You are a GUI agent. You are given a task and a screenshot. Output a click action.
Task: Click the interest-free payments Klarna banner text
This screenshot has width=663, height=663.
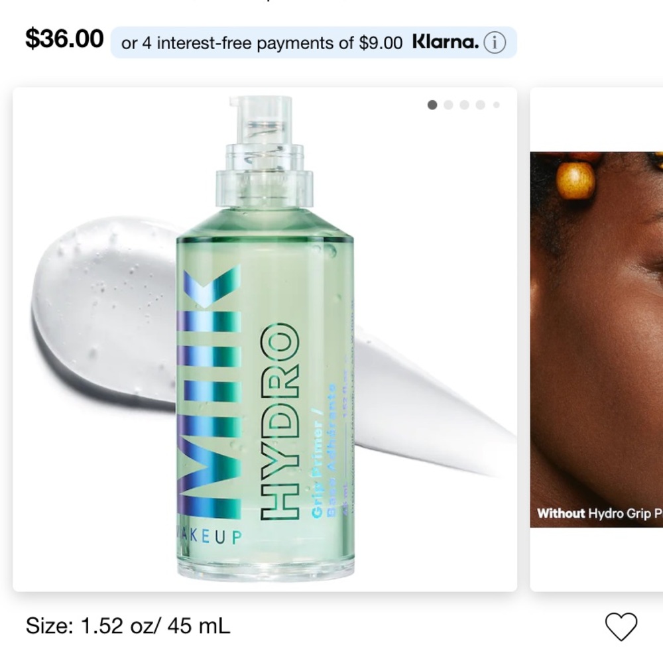(262, 43)
